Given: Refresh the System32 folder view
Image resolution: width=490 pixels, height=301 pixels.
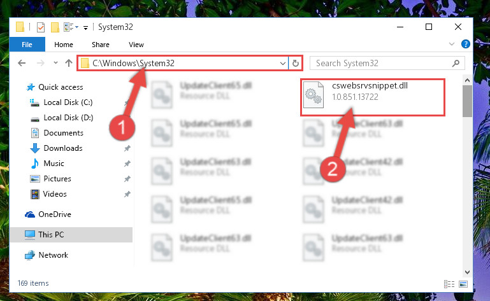Looking at the screenshot, I should point(295,64).
